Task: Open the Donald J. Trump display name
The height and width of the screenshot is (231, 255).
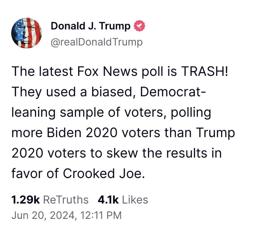Action: click(90, 26)
